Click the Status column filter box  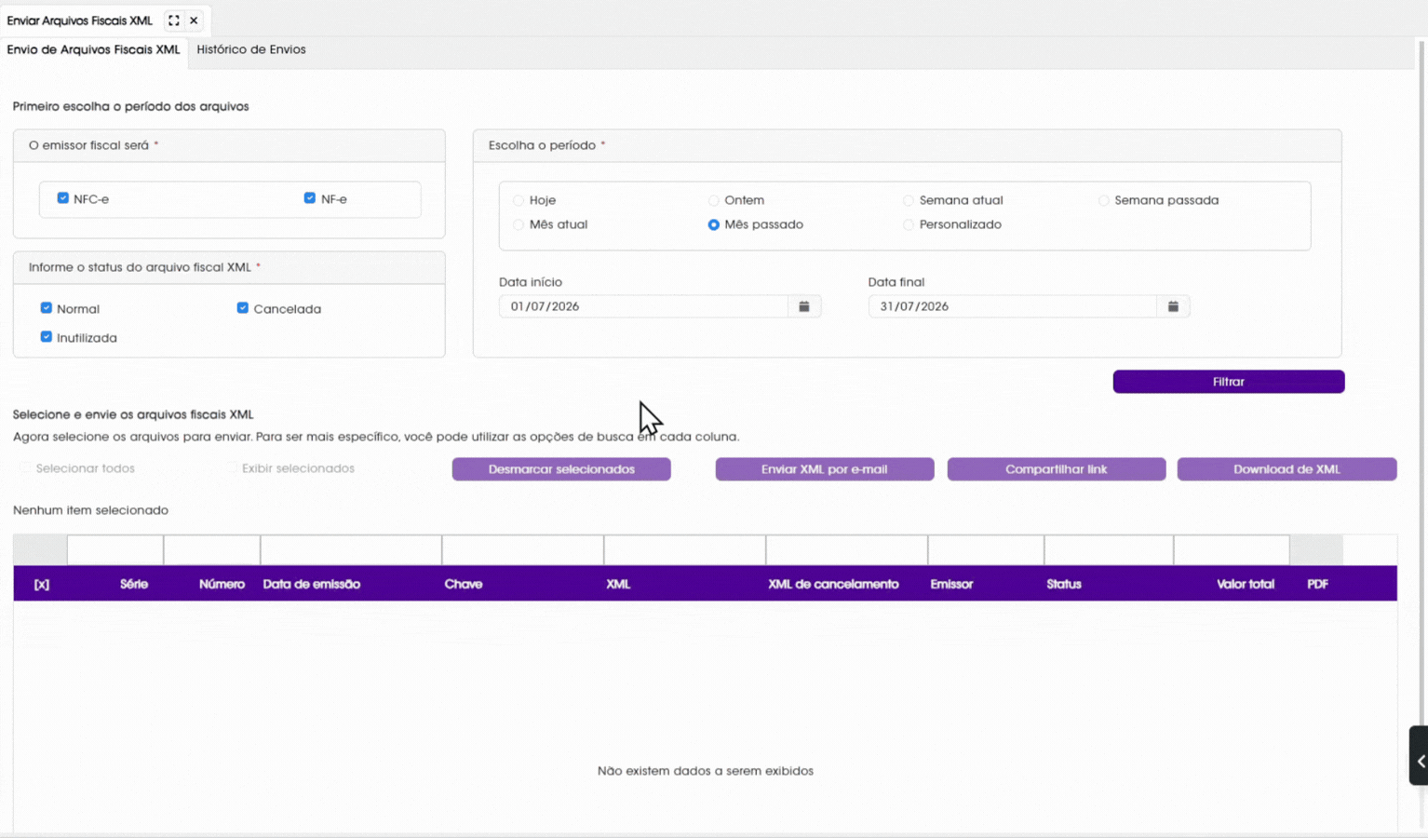coord(1109,550)
